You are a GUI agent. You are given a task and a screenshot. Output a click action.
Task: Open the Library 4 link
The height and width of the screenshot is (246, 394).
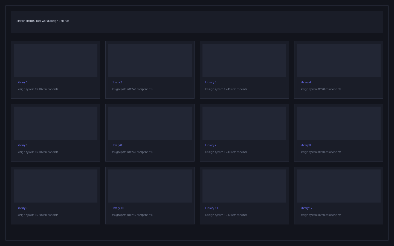tap(305, 82)
